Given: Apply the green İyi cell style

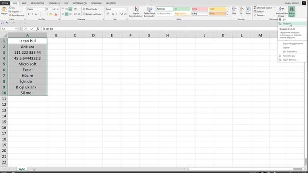Looking at the screenshot, I should pos(182,9).
